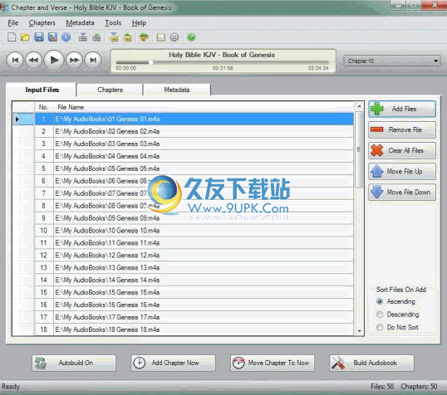Click the Save As floppy icon

52,37
